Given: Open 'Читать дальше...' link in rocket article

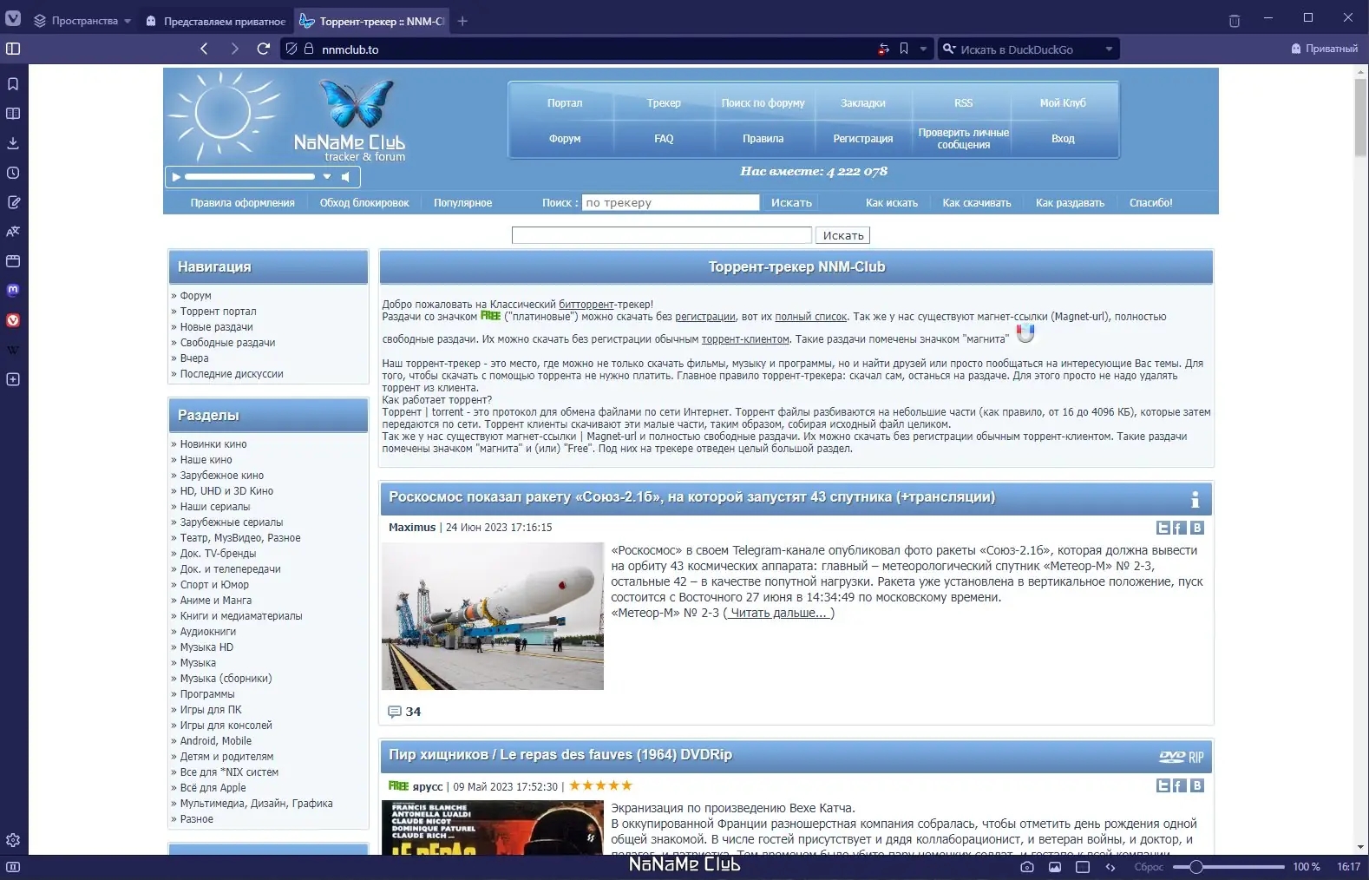Looking at the screenshot, I should pos(779,613).
